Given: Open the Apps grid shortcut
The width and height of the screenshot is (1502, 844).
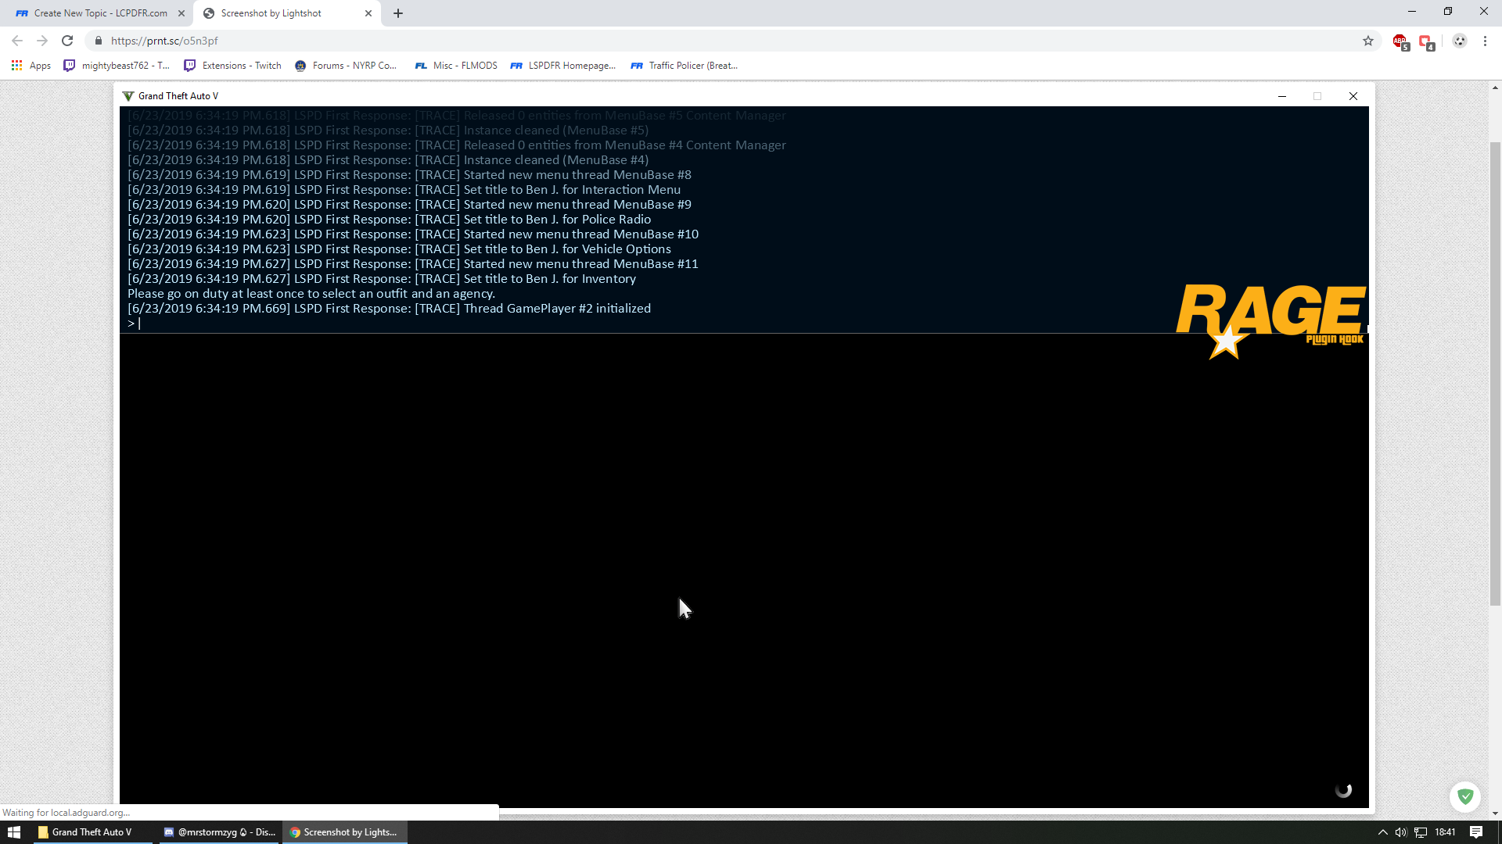Looking at the screenshot, I should click(x=31, y=66).
